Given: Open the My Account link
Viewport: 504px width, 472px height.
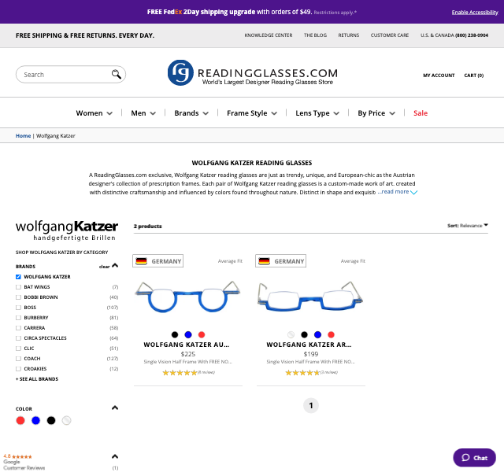Looking at the screenshot, I should [x=439, y=76].
